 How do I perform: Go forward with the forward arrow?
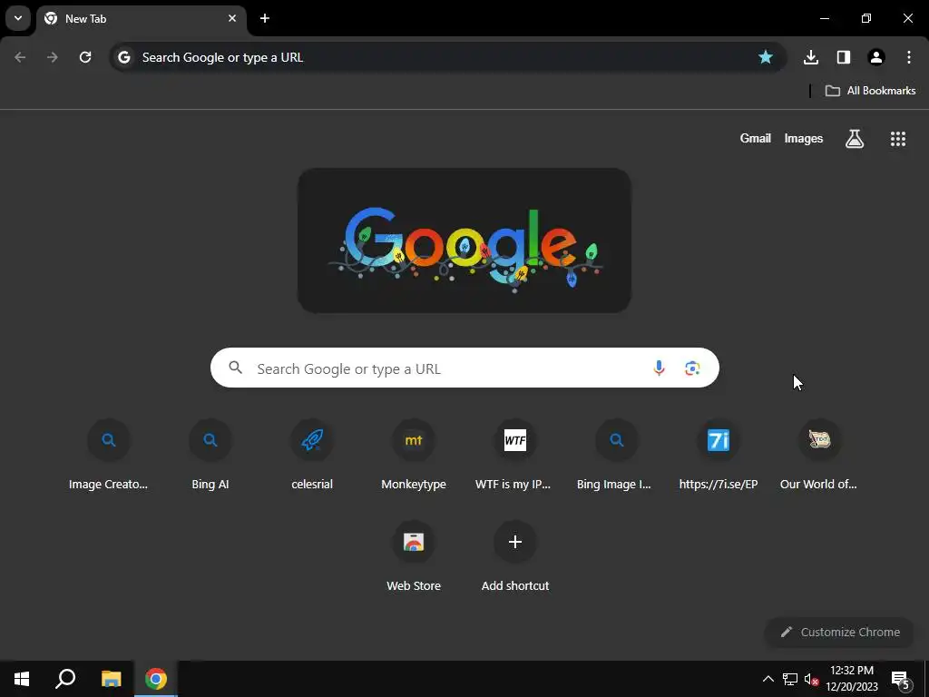point(53,57)
